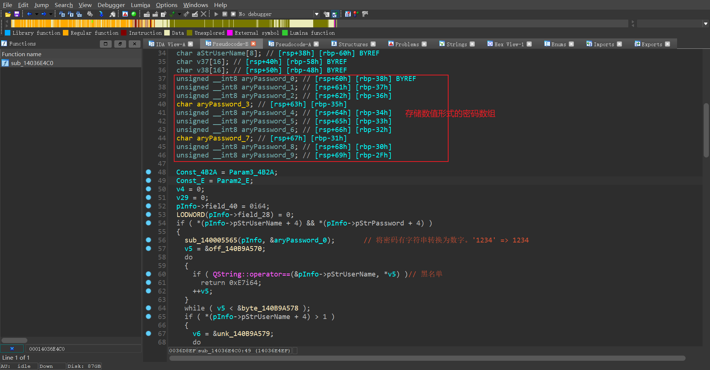Toggle breakpoint dot on line 60
The width and height of the screenshot is (710, 370).
tap(148, 274)
